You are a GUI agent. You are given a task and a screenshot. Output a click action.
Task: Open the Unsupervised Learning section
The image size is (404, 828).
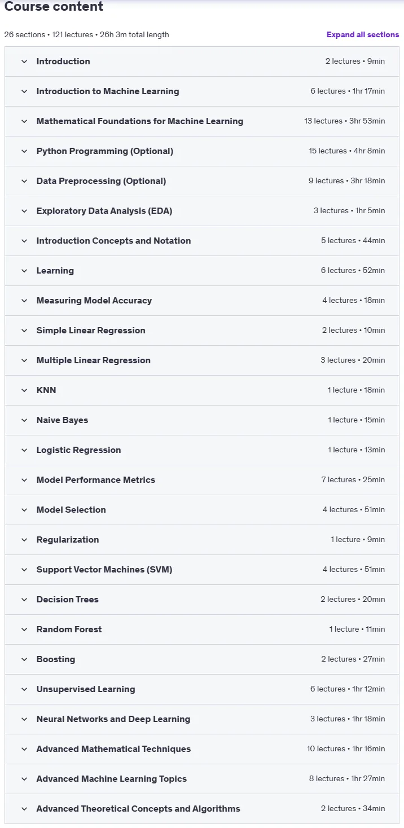[x=202, y=689]
